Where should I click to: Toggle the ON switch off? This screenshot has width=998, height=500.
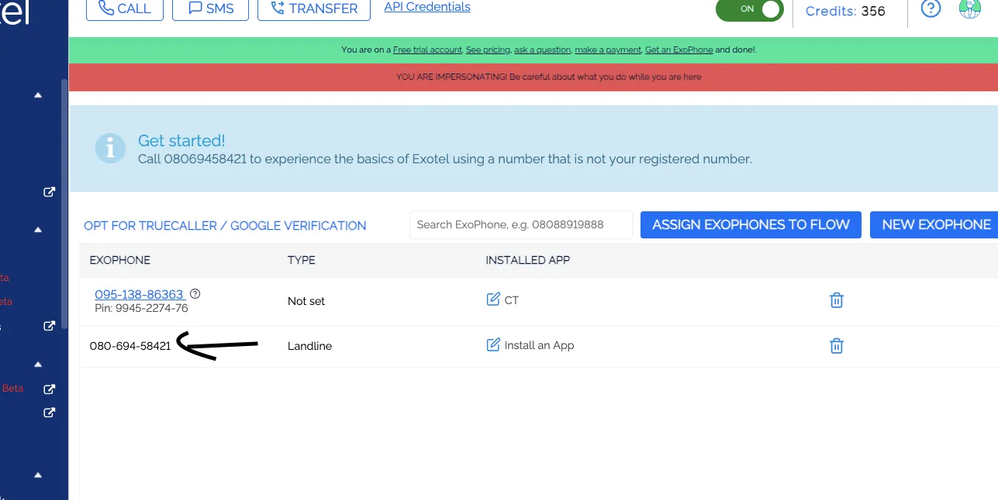click(x=749, y=9)
